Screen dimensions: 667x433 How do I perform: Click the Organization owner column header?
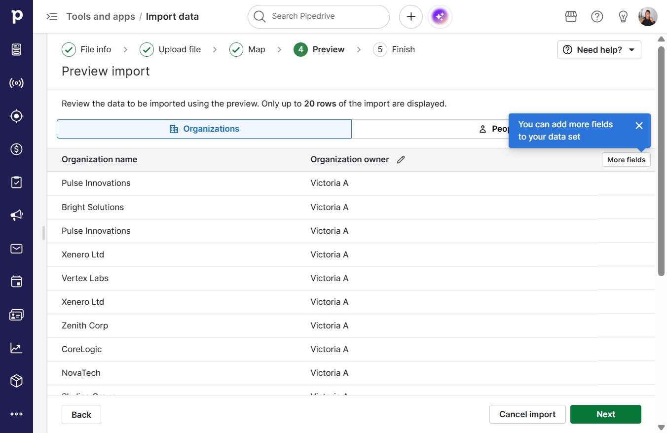tap(350, 159)
